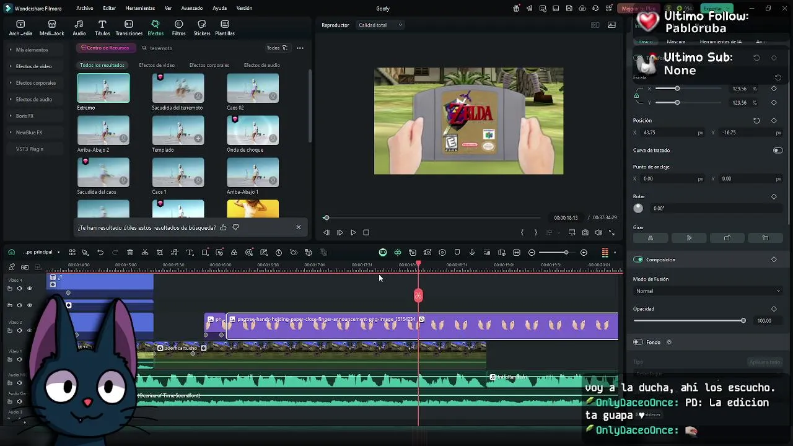The height and width of the screenshot is (446, 793).
Task: Expand the preview to fullscreen
Action: (x=612, y=233)
